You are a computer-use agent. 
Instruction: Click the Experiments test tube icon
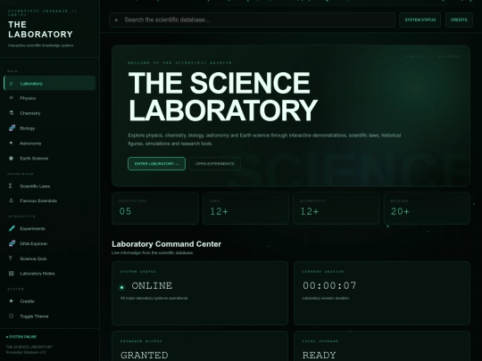click(x=12, y=228)
